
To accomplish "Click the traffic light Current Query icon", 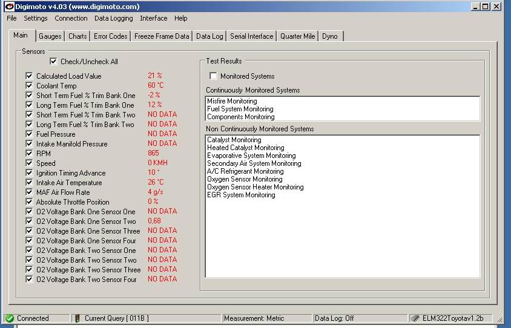I will 76,318.
